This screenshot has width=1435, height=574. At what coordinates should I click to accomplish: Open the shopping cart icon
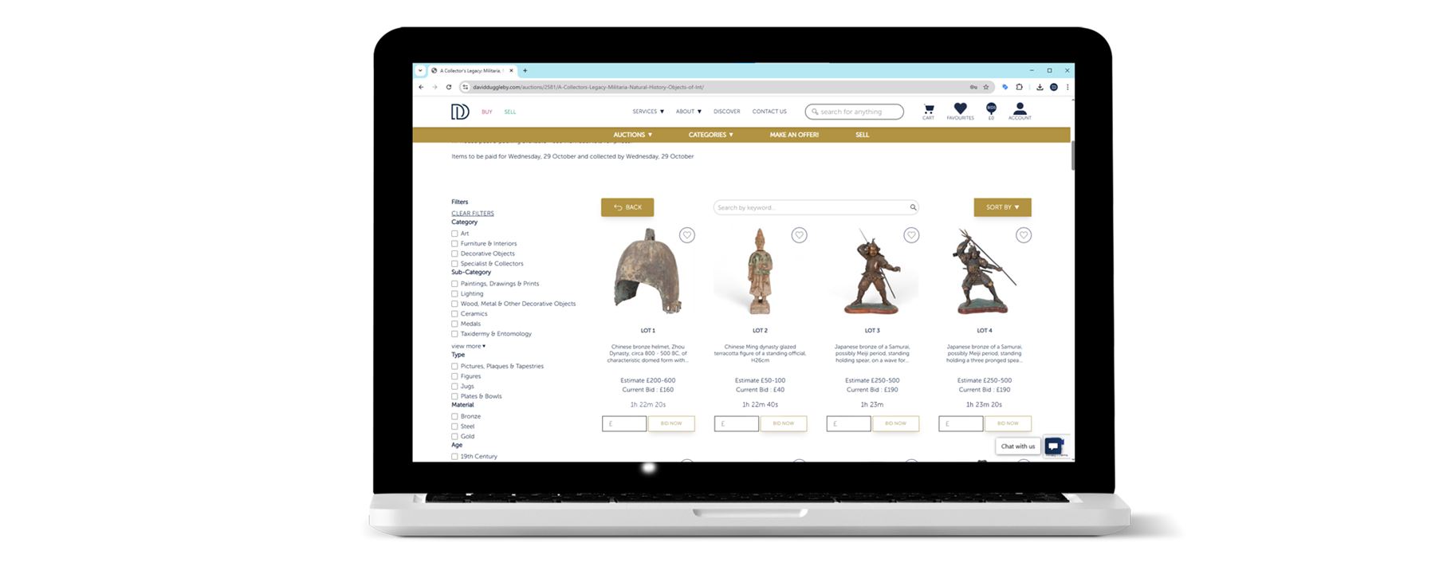[x=928, y=110]
